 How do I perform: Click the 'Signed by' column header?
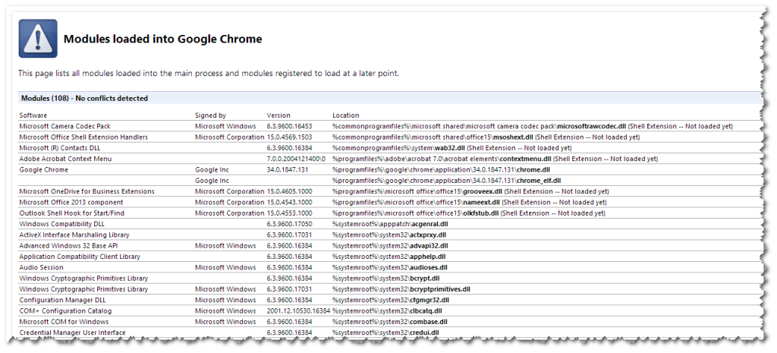coord(210,115)
